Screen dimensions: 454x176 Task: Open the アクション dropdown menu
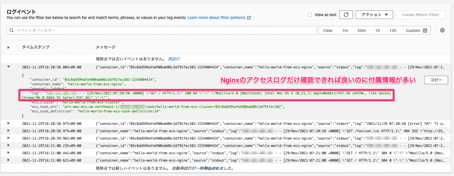pyautogui.click(x=374, y=14)
